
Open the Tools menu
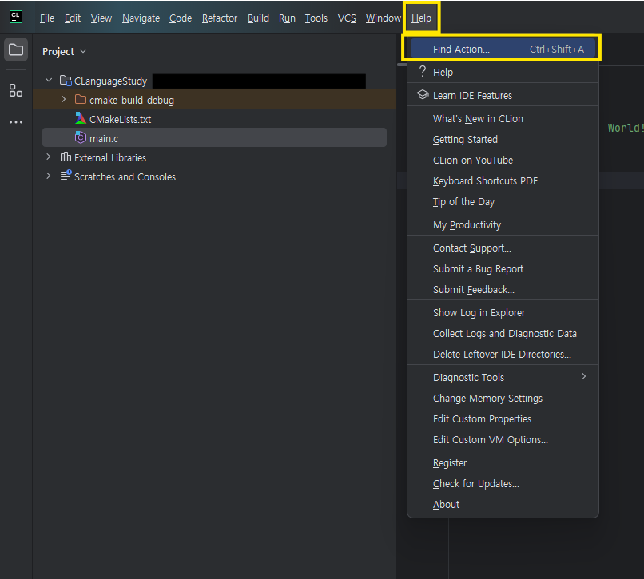316,18
